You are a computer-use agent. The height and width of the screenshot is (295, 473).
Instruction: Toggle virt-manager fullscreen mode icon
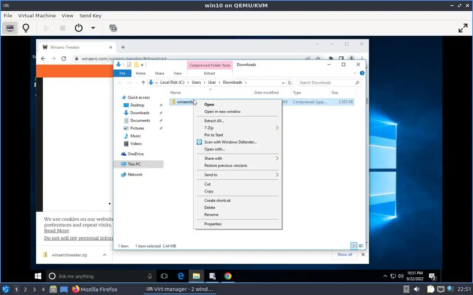click(x=463, y=28)
